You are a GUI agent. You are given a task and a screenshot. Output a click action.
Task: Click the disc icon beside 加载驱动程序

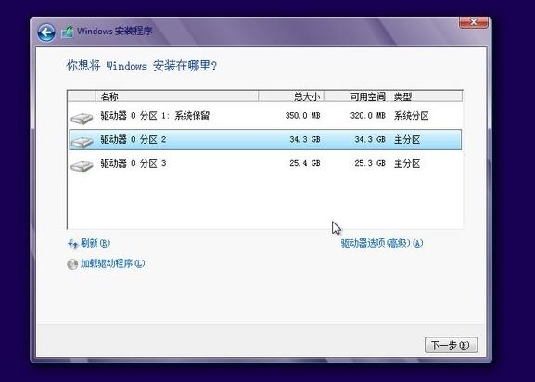(72, 264)
